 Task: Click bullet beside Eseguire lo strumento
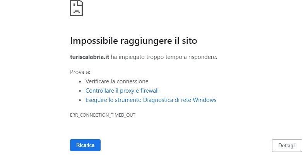click(x=80, y=100)
